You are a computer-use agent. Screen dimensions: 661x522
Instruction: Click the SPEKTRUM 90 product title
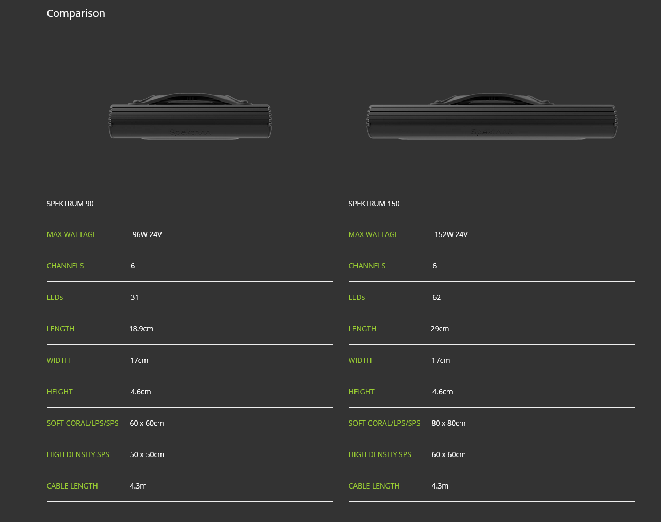(70, 204)
